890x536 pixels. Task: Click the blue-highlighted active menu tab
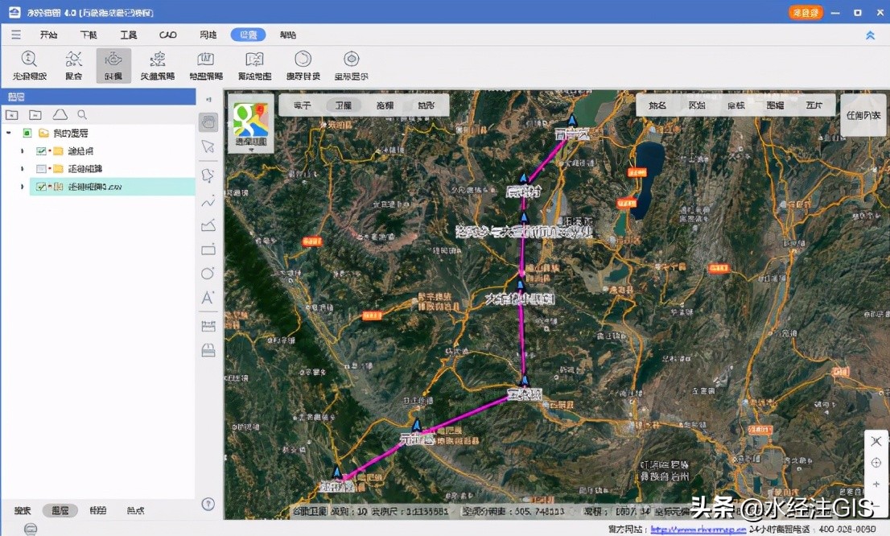[x=248, y=35]
